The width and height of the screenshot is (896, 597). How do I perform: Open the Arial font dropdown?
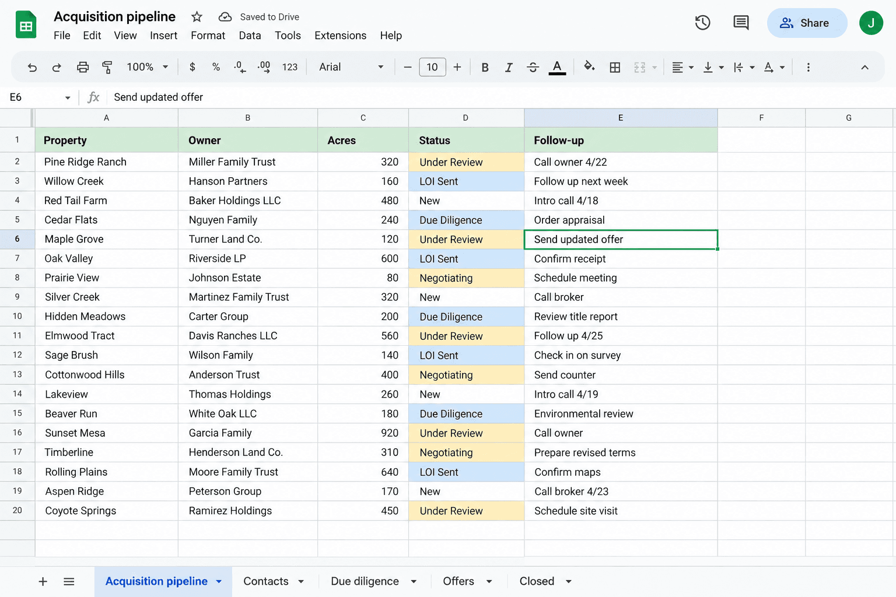tap(351, 67)
